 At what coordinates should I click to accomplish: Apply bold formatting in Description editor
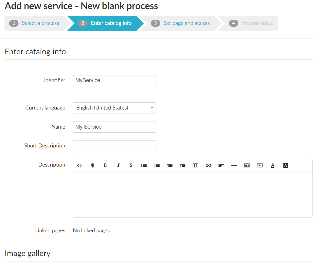tap(105, 165)
